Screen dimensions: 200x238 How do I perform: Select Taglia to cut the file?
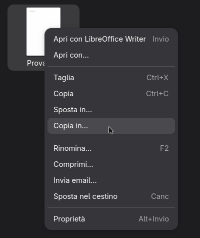pyautogui.click(x=111, y=78)
